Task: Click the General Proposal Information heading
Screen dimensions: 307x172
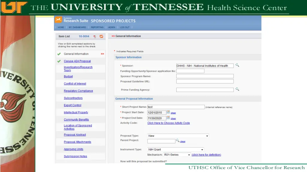Action: point(134,99)
